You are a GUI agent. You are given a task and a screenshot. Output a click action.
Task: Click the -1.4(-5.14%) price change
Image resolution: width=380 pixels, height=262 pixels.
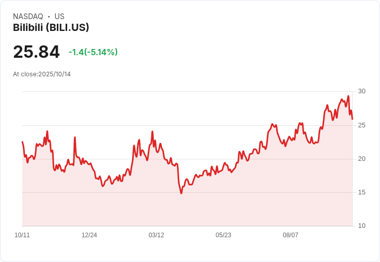(93, 52)
